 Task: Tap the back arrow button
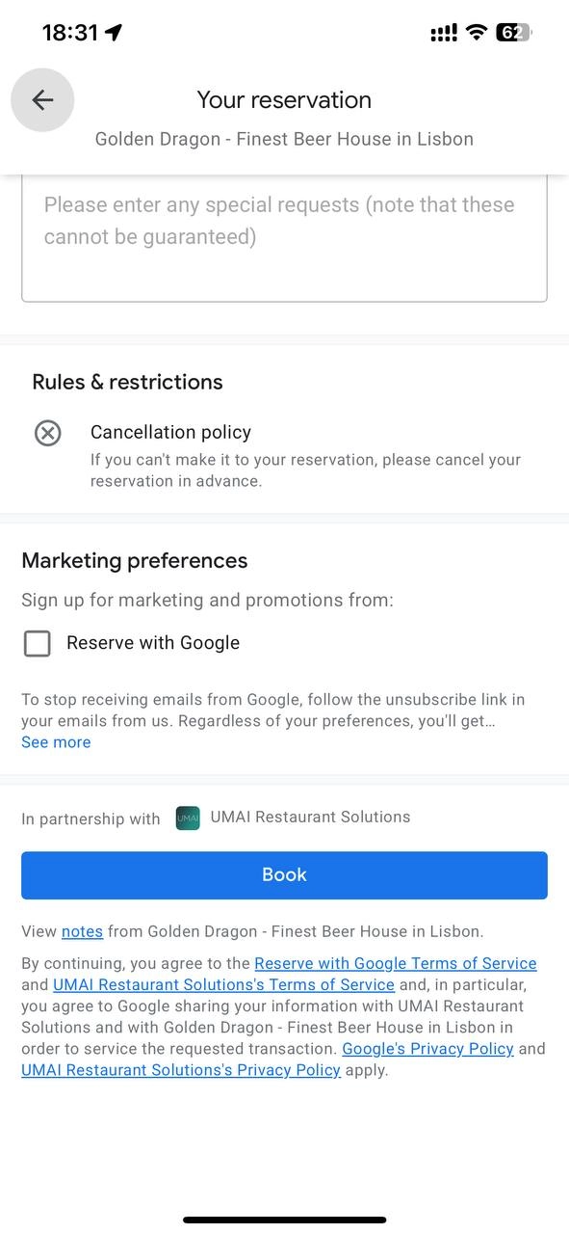pyautogui.click(x=42, y=100)
